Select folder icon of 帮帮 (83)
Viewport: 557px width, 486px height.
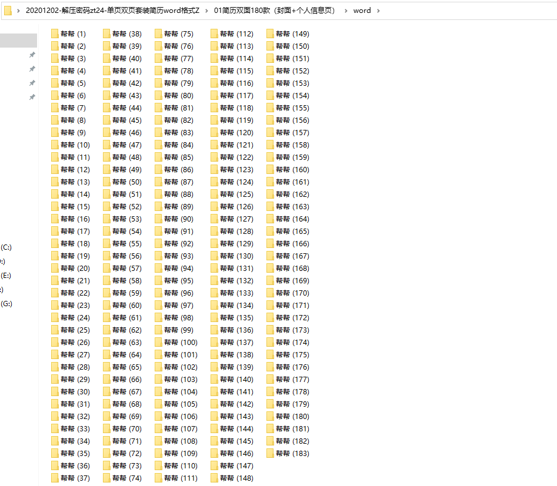(158, 132)
